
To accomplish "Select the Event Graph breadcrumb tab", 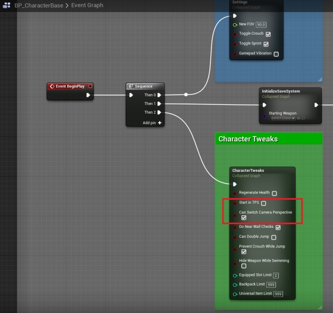I will click(87, 6).
